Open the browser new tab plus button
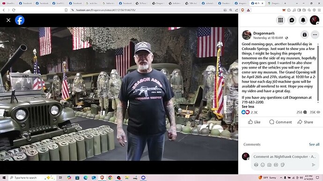 tap(285, 3)
